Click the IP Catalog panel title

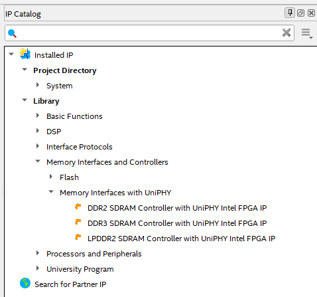pos(23,14)
